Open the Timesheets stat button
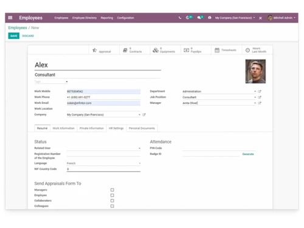The width and height of the screenshot is (304, 228). coord(227,50)
